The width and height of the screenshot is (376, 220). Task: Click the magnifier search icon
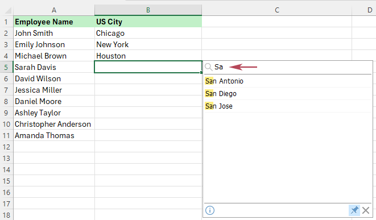pyautogui.click(x=209, y=67)
